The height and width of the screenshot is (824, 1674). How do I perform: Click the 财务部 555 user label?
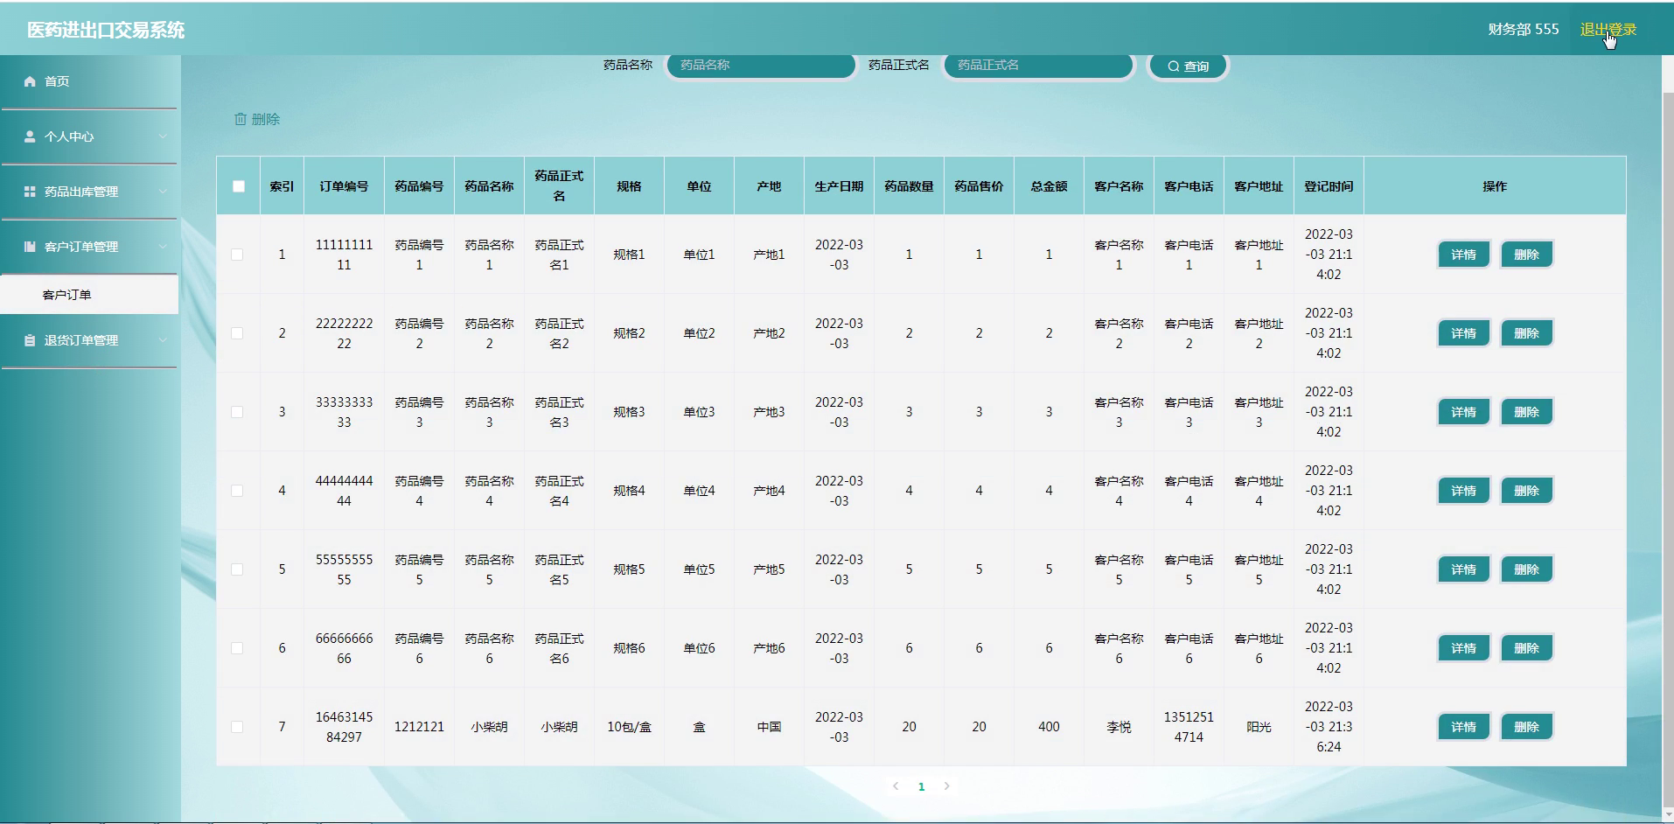1523,30
